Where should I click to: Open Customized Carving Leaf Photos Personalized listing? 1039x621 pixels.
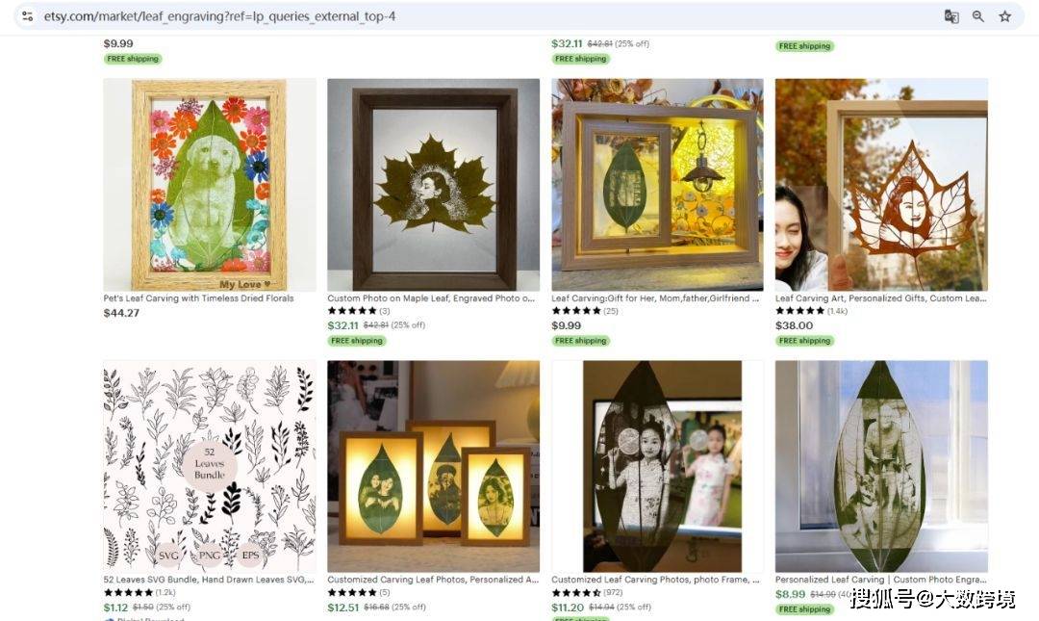pyautogui.click(x=433, y=580)
